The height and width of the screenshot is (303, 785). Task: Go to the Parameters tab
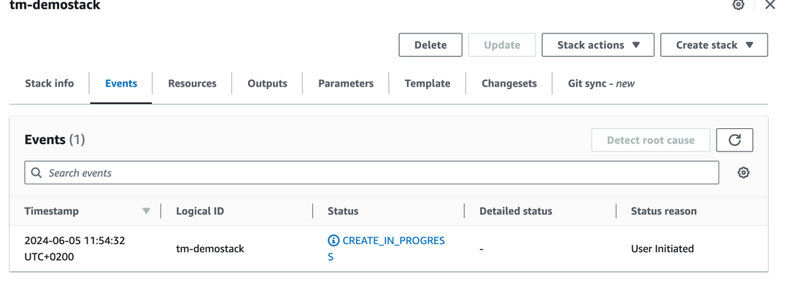pos(346,83)
